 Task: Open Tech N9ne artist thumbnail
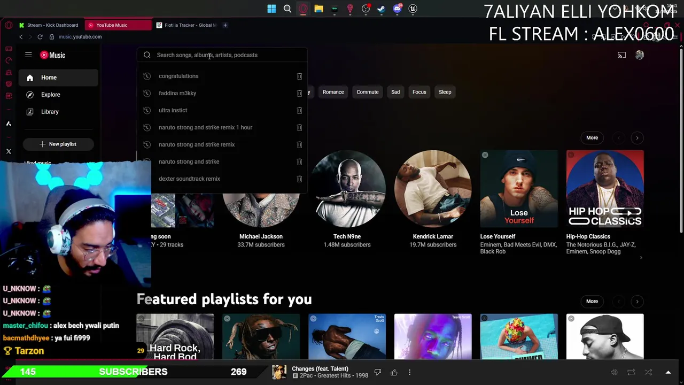tap(347, 189)
